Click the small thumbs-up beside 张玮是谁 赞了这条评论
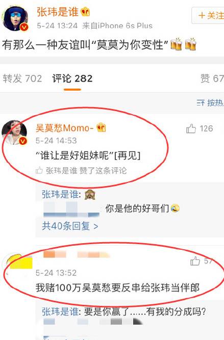 click(39, 170)
